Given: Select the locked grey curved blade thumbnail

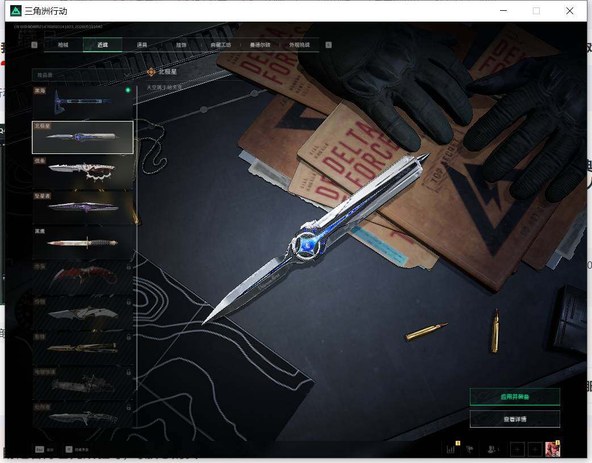Looking at the screenshot, I should [x=82, y=313].
